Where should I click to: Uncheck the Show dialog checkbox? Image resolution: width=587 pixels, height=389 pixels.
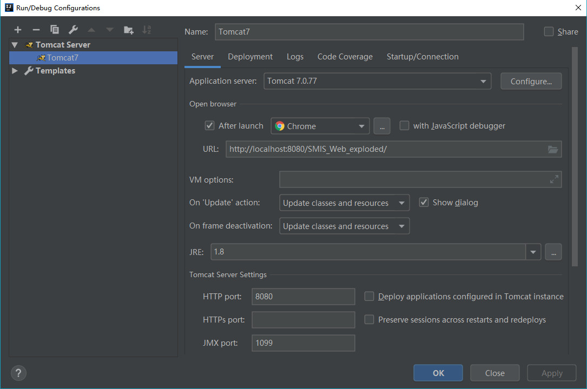pos(424,202)
